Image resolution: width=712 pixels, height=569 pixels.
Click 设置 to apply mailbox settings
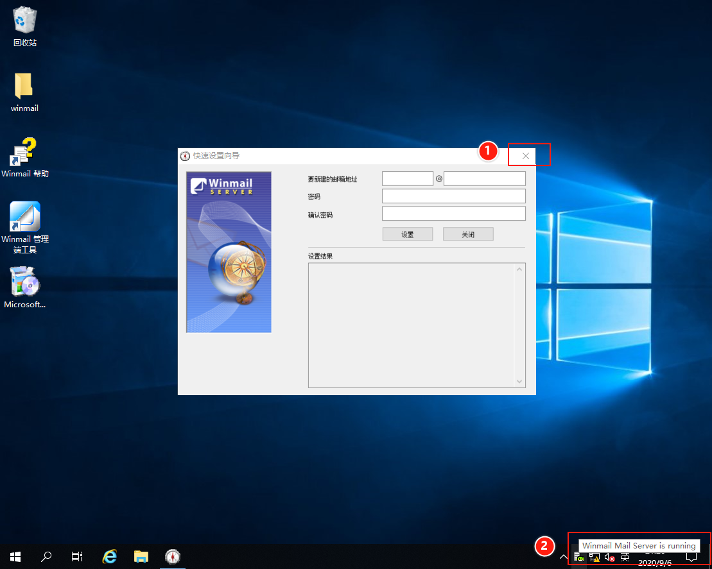[407, 234]
